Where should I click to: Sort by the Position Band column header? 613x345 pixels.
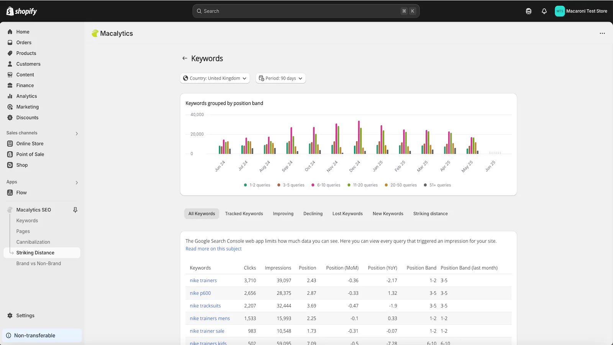point(421,268)
